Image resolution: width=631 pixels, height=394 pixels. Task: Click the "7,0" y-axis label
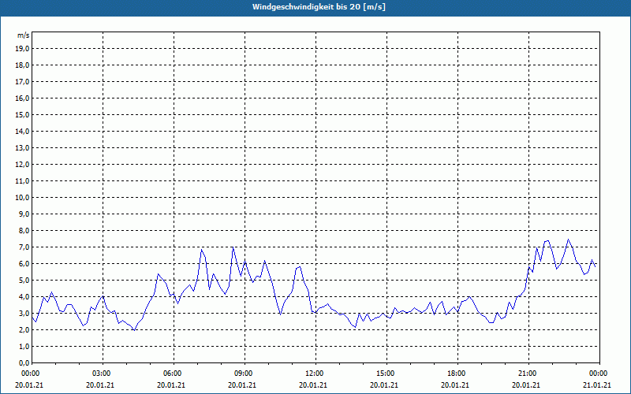pos(24,247)
